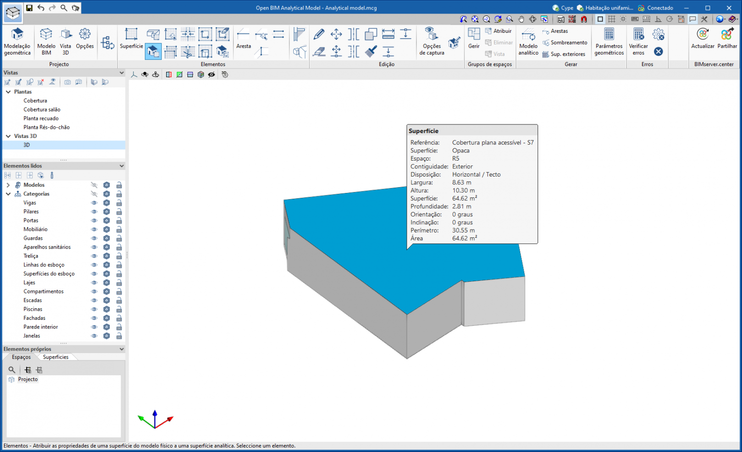742x452 pixels.
Task: Open Parâmetros geométricos
Action: pyautogui.click(x=609, y=42)
